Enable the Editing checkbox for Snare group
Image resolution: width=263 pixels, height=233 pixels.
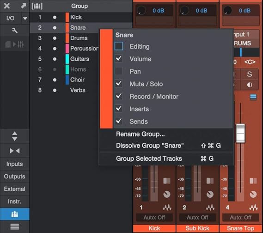coord(119,46)
